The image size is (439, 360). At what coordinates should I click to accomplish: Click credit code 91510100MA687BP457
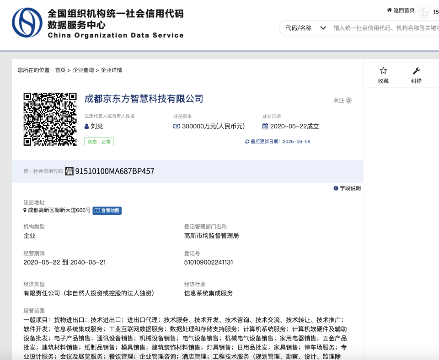coord(115,171)
